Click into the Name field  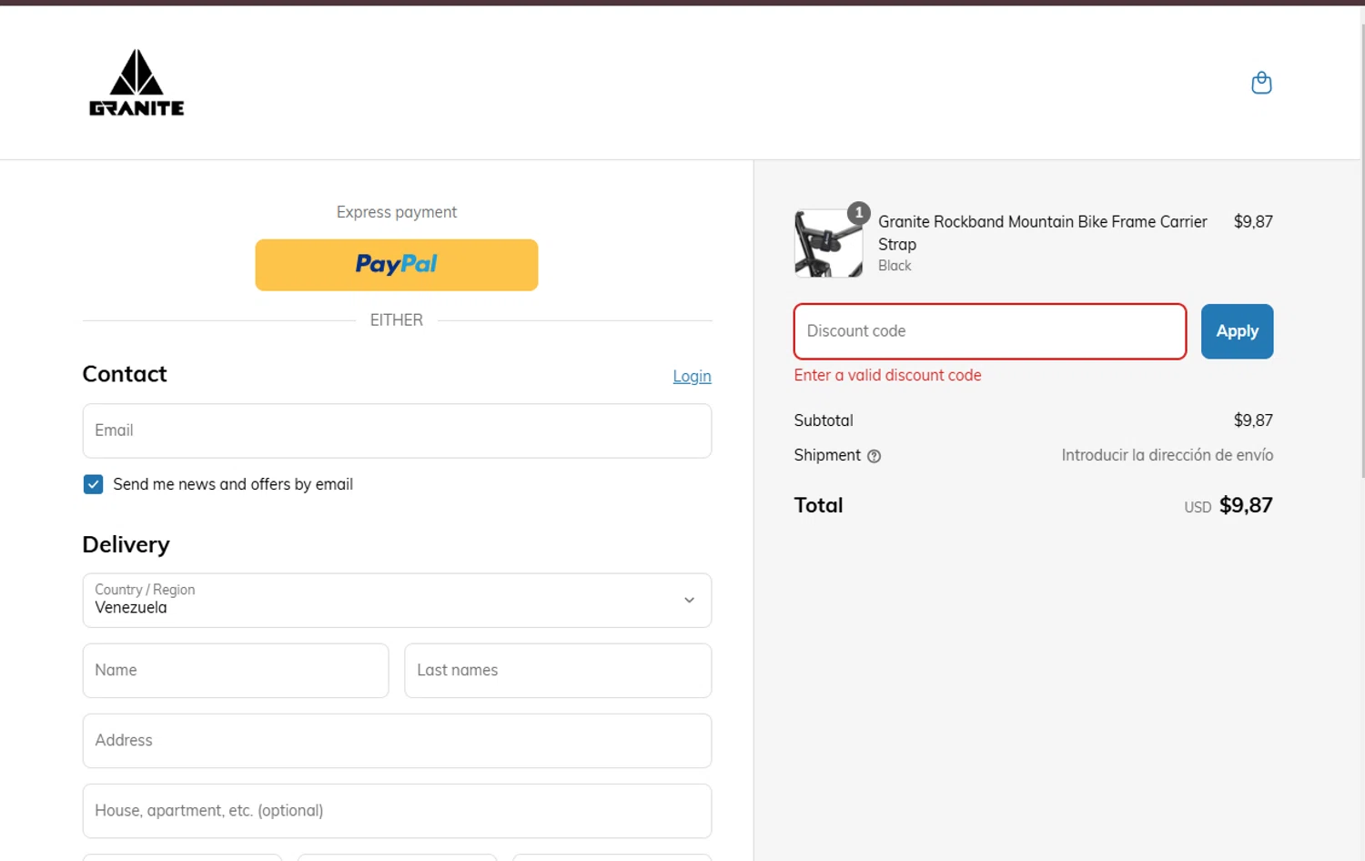pos(236,671)
